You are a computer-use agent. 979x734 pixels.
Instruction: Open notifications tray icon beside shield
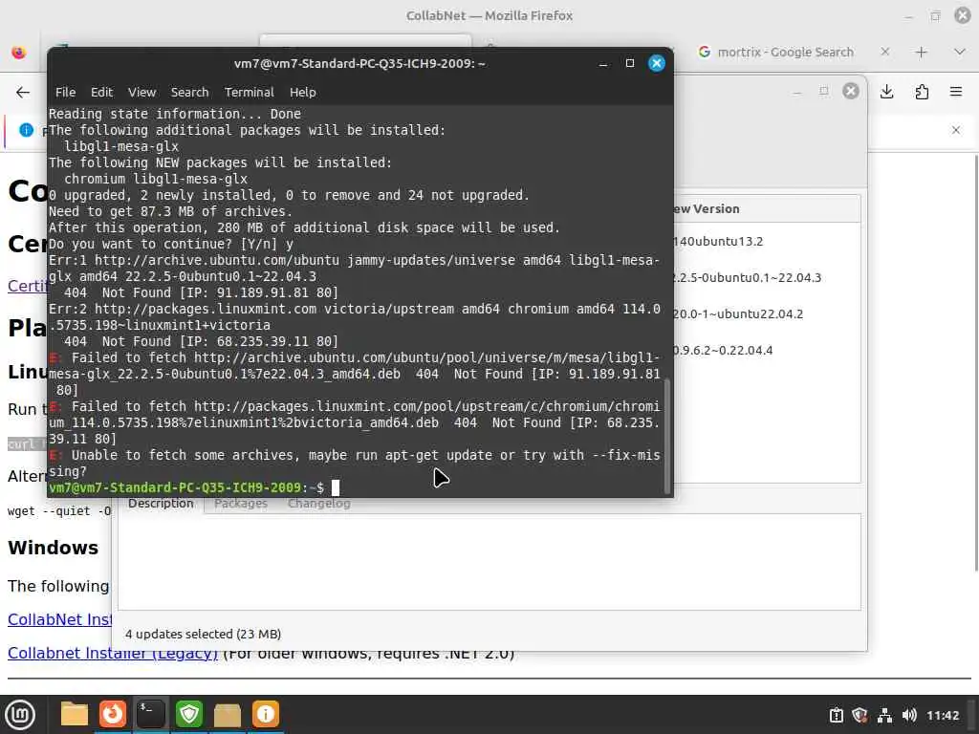tap(836, 715)
